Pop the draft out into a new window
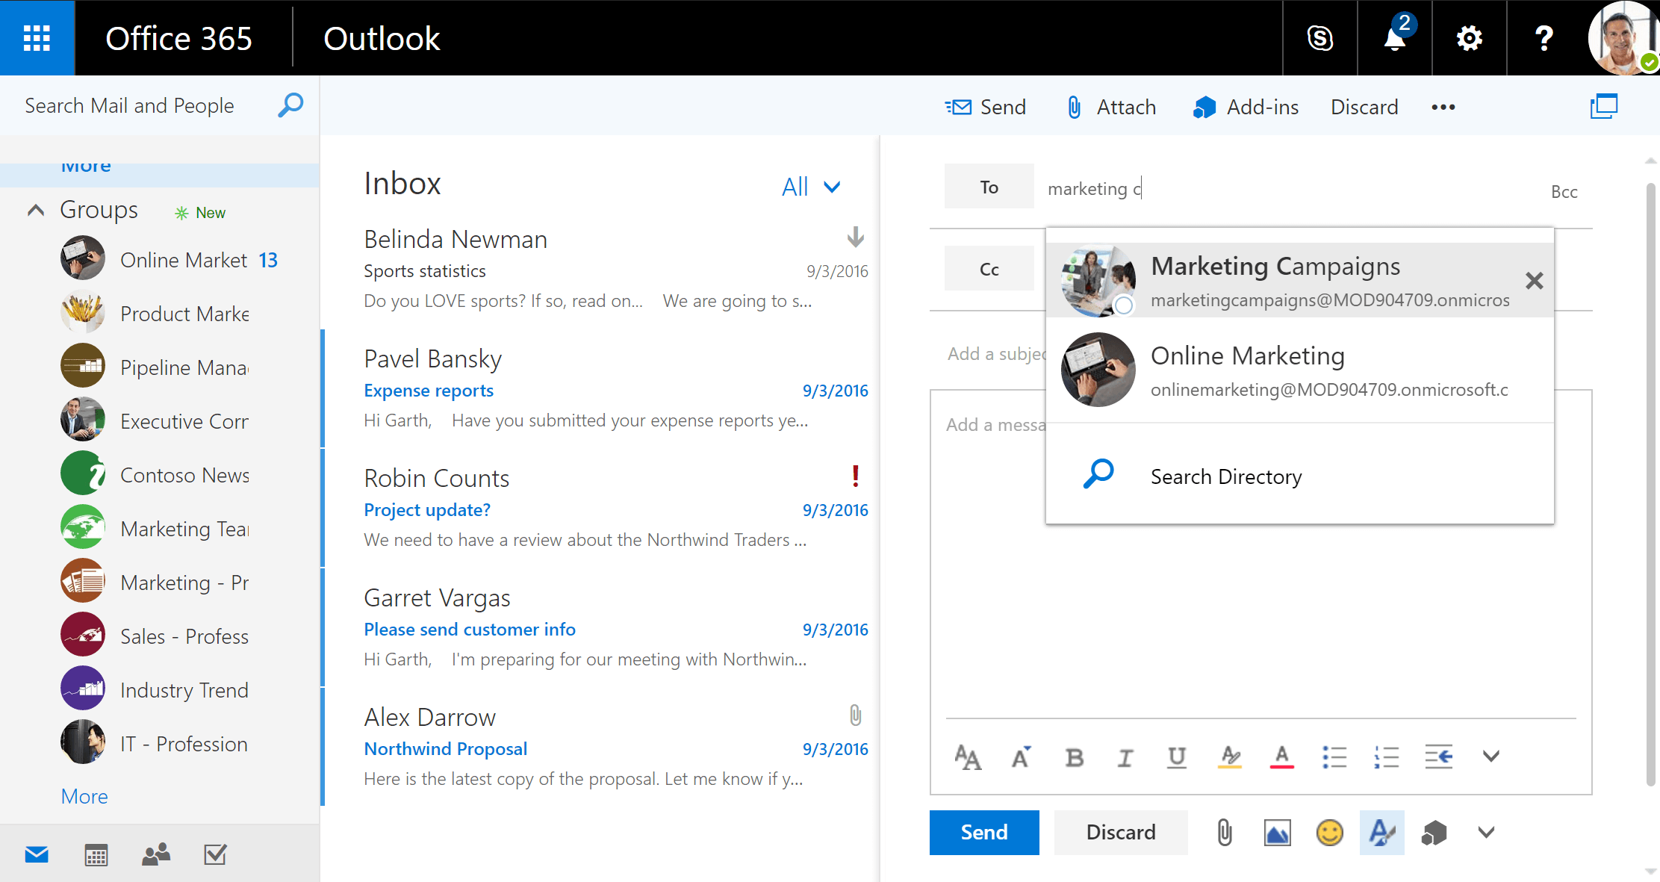Screen dimensions: 1660x882 tap(1603, 107)
